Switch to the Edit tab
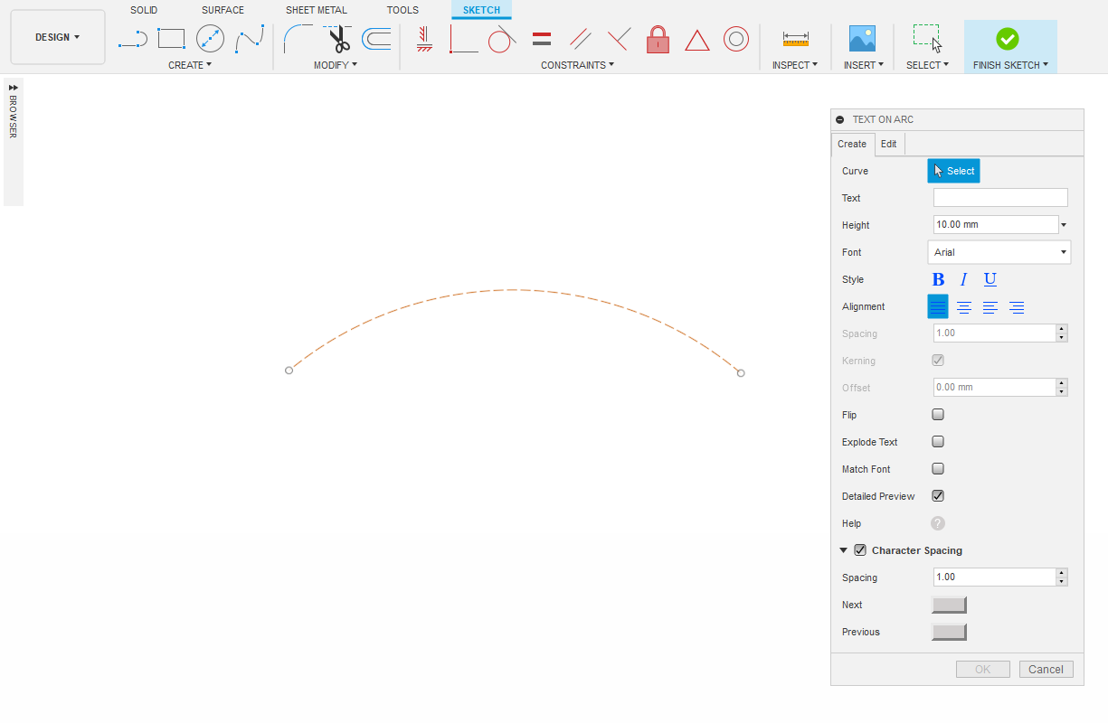 click(x=889, y=144)
